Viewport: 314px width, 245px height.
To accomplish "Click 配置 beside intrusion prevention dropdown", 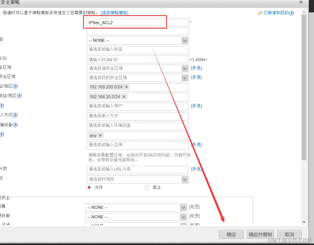I will [195, 216].
